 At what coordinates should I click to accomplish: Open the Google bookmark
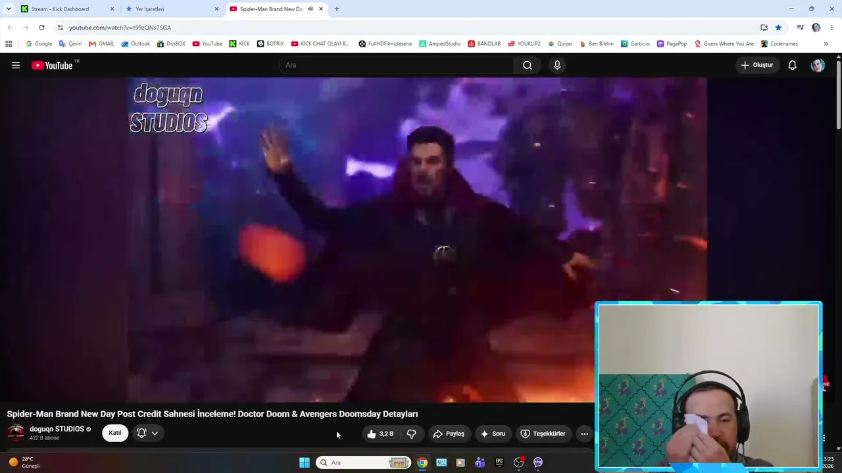[39, 44]
